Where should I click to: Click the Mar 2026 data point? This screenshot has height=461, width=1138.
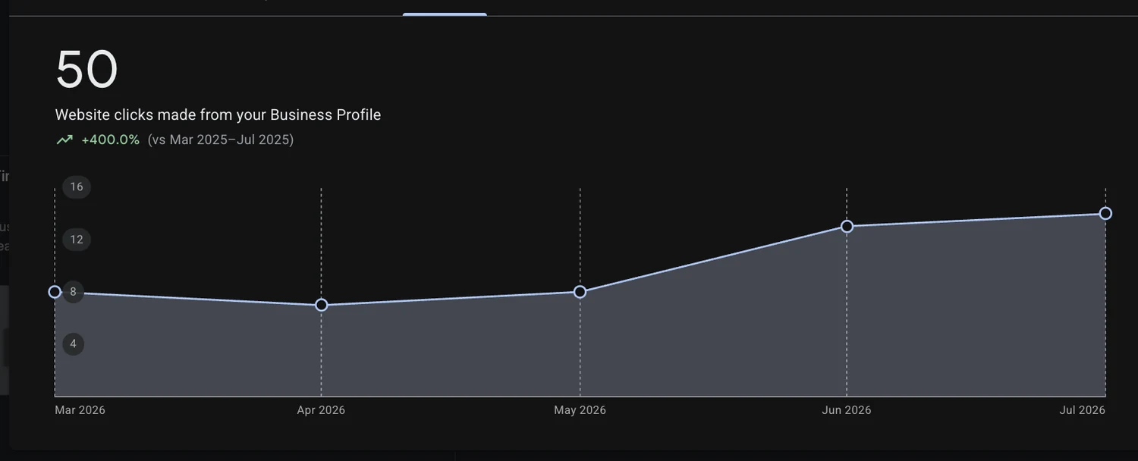[x=55, y=292]
